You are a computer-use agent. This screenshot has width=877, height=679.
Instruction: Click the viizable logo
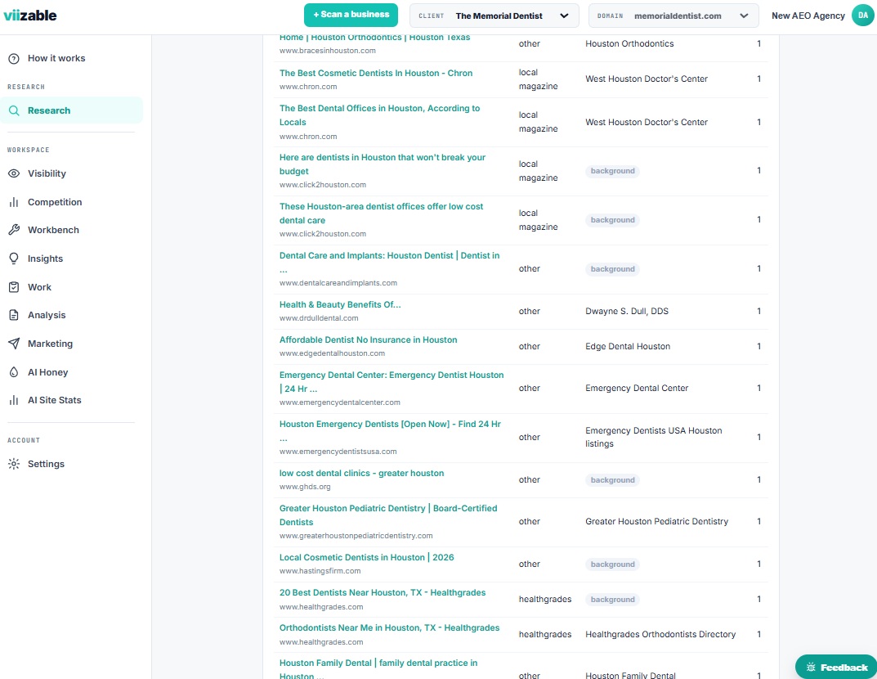point(30,15)
